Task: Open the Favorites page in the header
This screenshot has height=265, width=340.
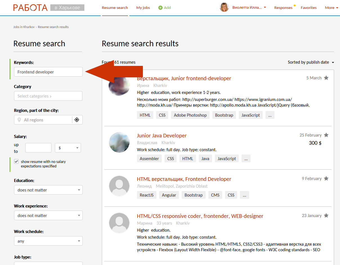Action: 309,8
